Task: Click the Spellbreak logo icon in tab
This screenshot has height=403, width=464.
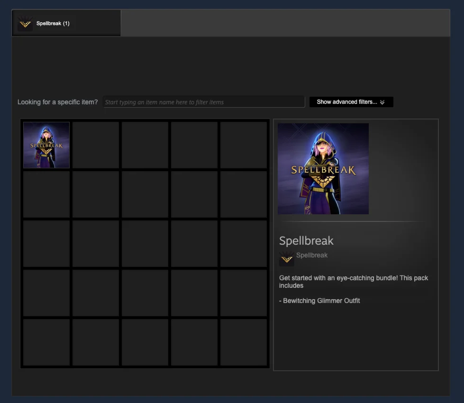Action: [x=25, y=23]
